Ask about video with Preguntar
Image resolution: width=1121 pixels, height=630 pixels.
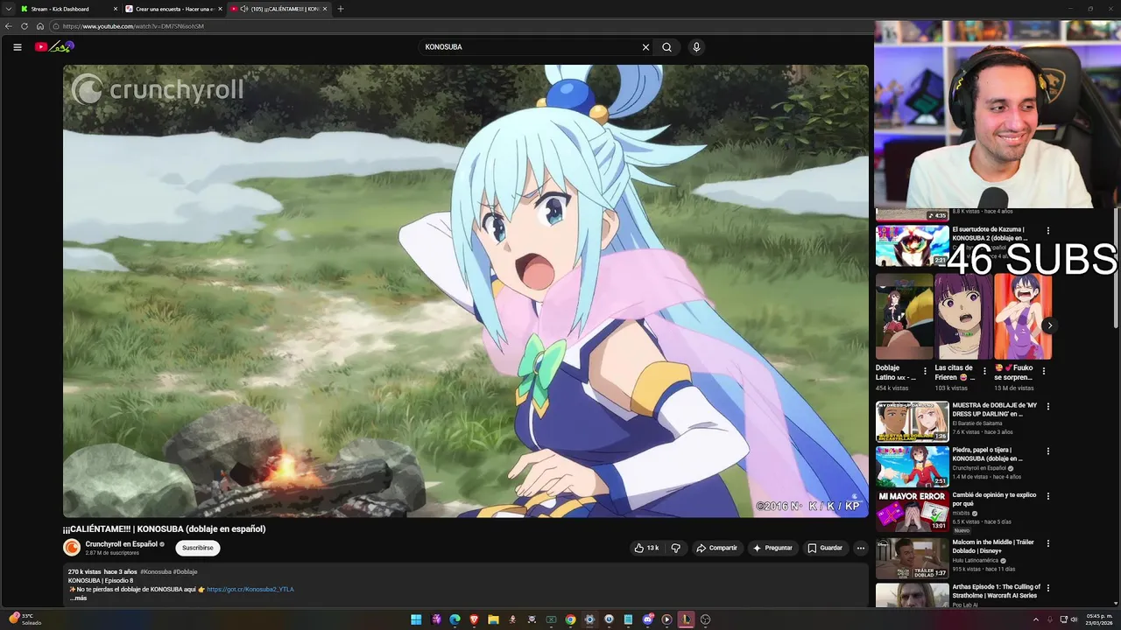click(772, 548)
